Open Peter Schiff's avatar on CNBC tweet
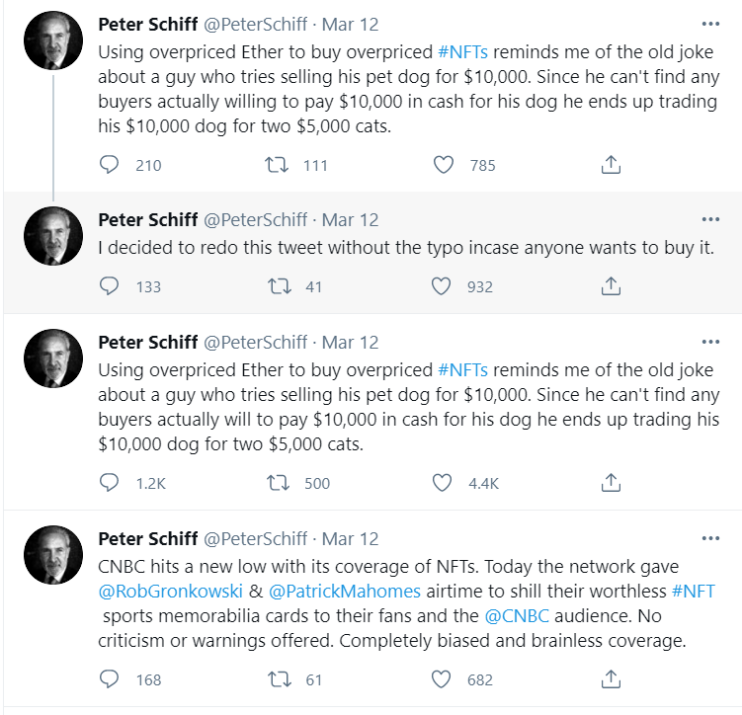 click(53, 555)
